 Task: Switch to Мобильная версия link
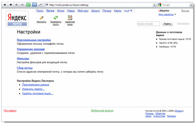click(x=102, y=110)
